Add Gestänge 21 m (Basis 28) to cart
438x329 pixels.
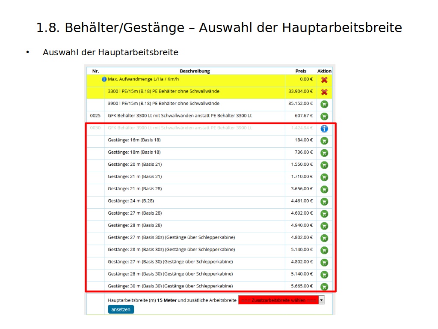[324, 189]
